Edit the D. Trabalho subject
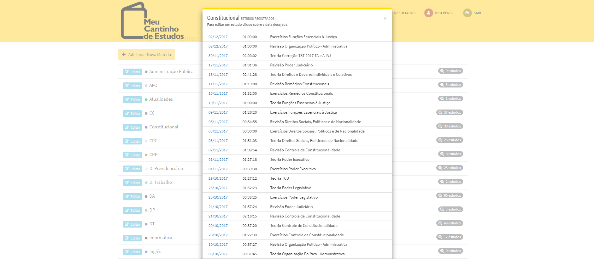This screenshot has height=259, width=594. [x=132, y=183]
